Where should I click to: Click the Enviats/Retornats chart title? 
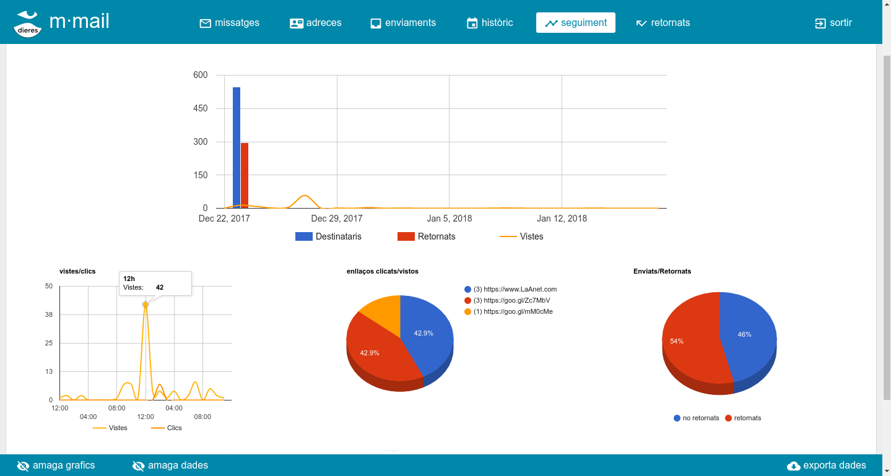click(663, 271)
